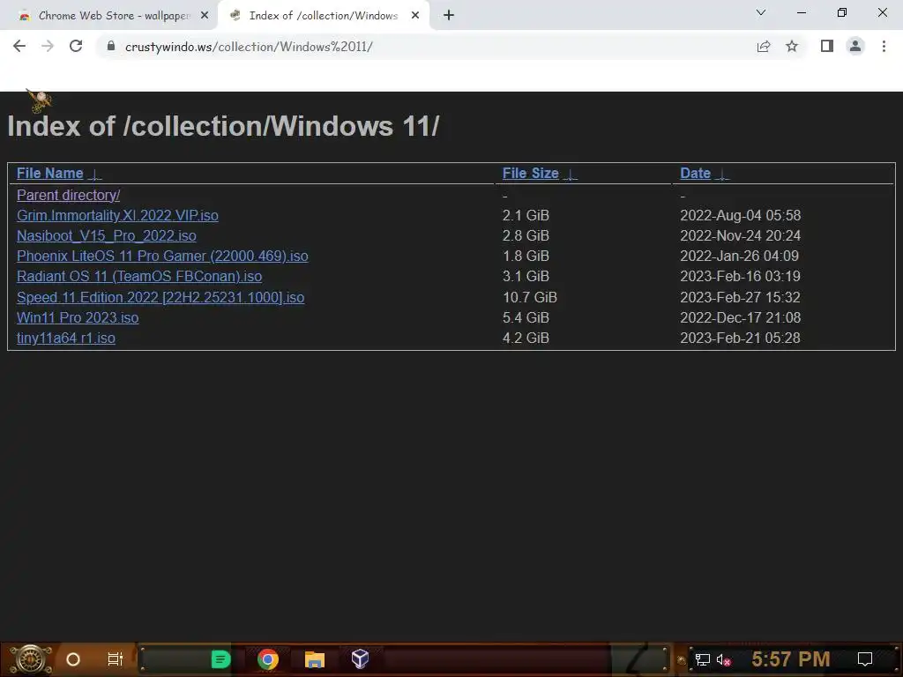Click the browser forward arrow
Viewport: 903px width, 677px height.
(x=48, y=46)
